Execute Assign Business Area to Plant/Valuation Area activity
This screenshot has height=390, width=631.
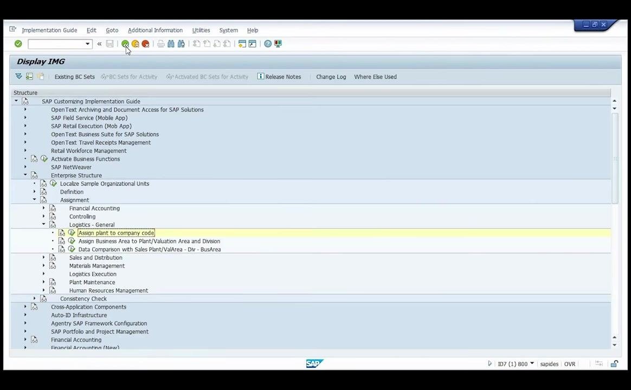point(72,241)
